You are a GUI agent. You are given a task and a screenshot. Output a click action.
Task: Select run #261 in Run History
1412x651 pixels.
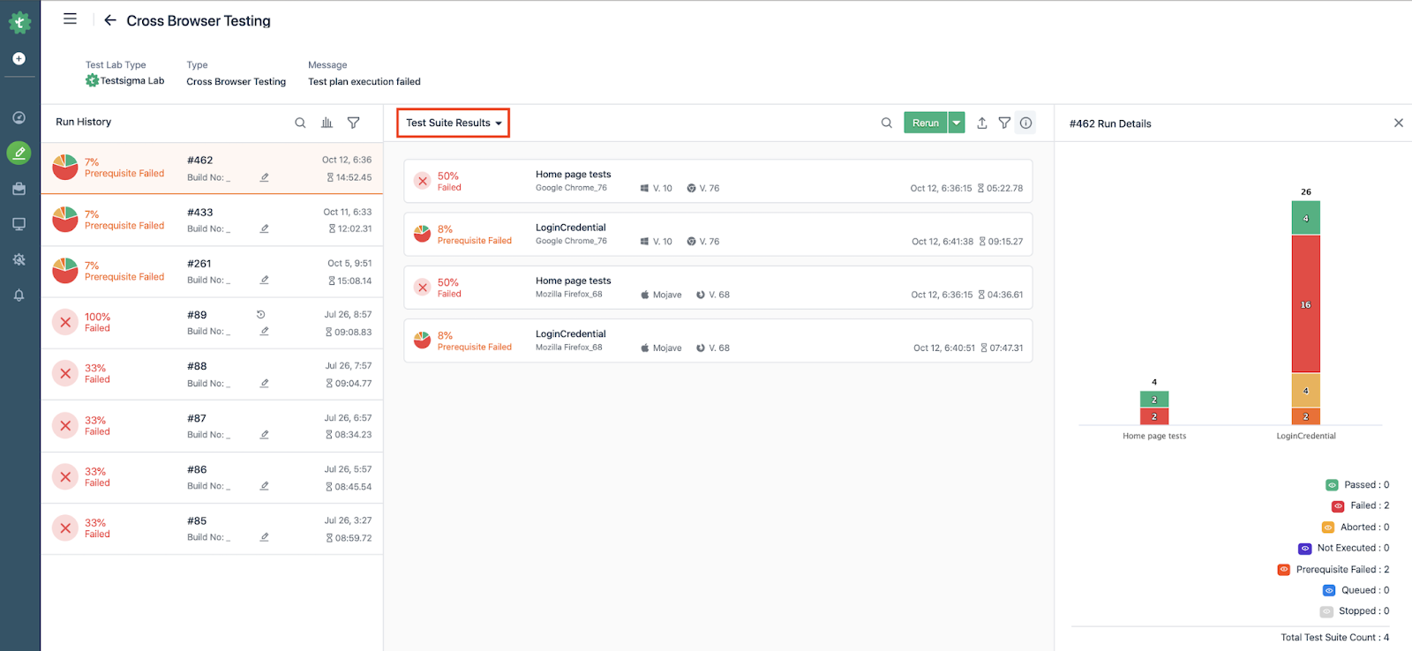(x=212, y=272)
